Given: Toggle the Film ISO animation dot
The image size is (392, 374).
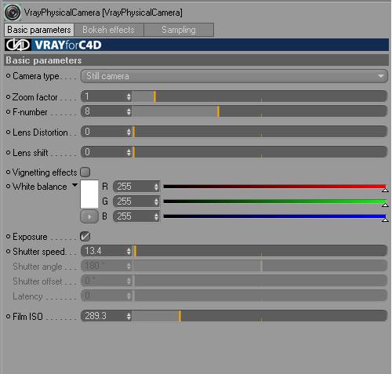Looking at the screenshot, I should tap(8, 316).
